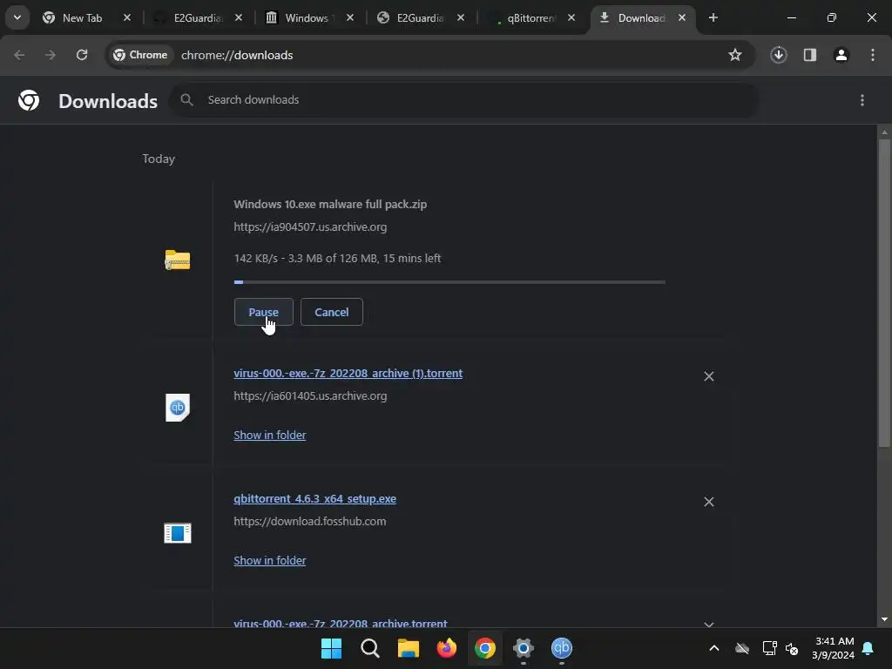Cancel the Windows 10.exe zip download
This screenshot has width=892, height=669.
(x=332, y=312)
